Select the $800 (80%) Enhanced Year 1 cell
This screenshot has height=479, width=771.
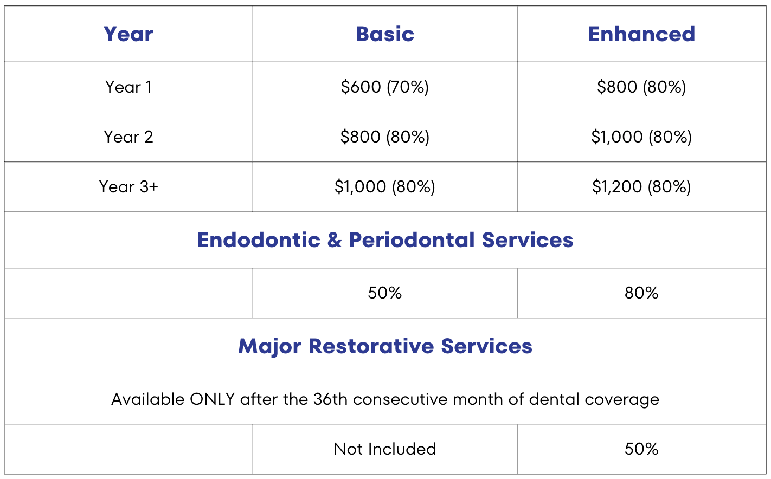[x=641, y=87]
